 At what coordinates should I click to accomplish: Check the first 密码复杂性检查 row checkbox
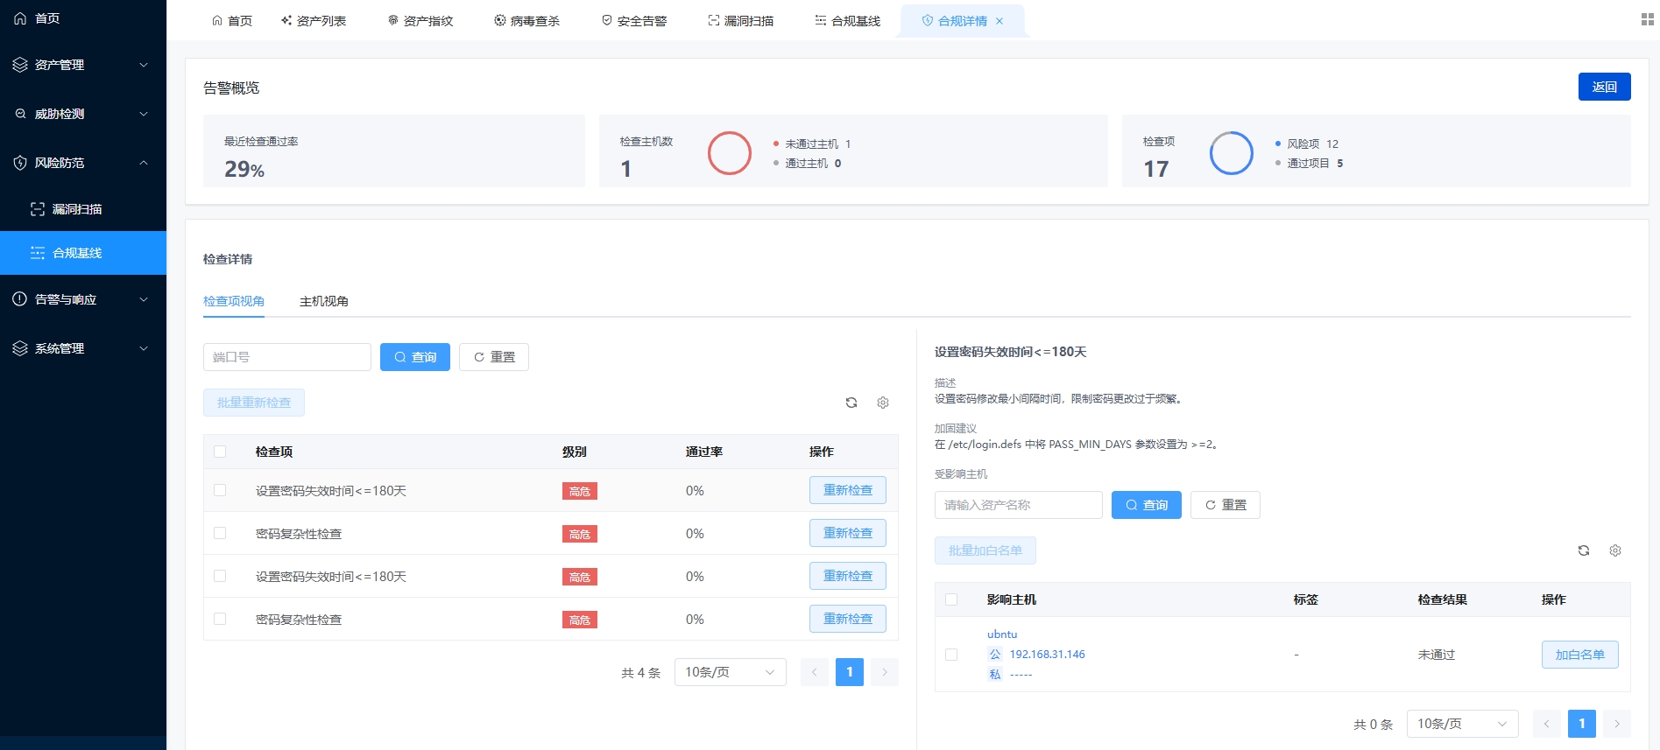(x=220, y=534)
